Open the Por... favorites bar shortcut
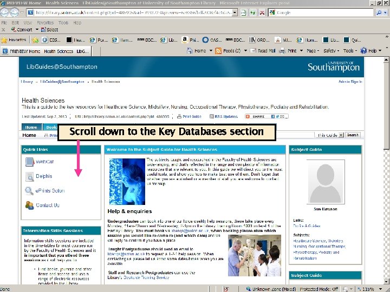Image resolution: width=390 pixels, height=292 pixels. (99, 40)
